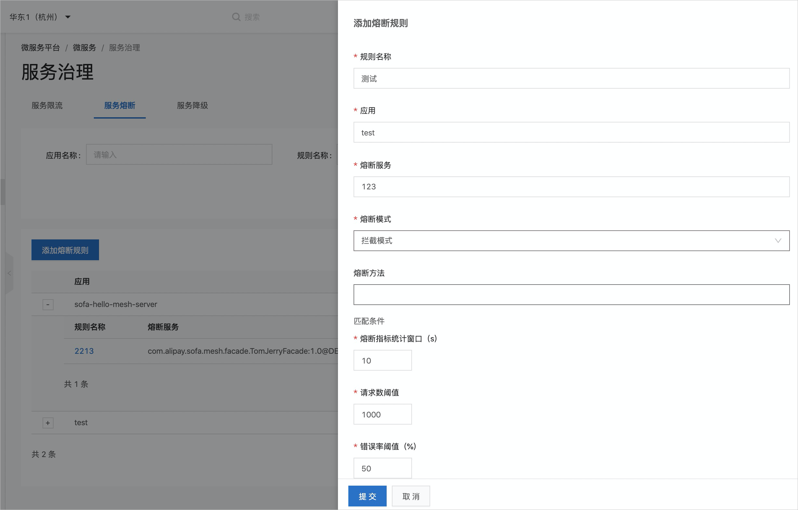798x510 pixels.
Task: Open the 熔断模式 dropdown
Action: click(x=572, y=241)
